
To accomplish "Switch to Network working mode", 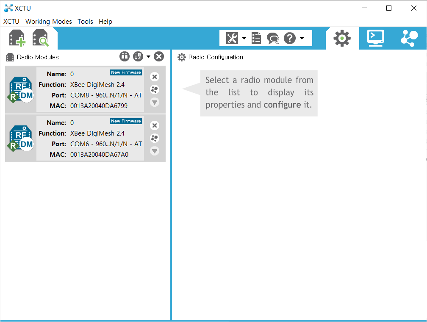I will point(409,39).
